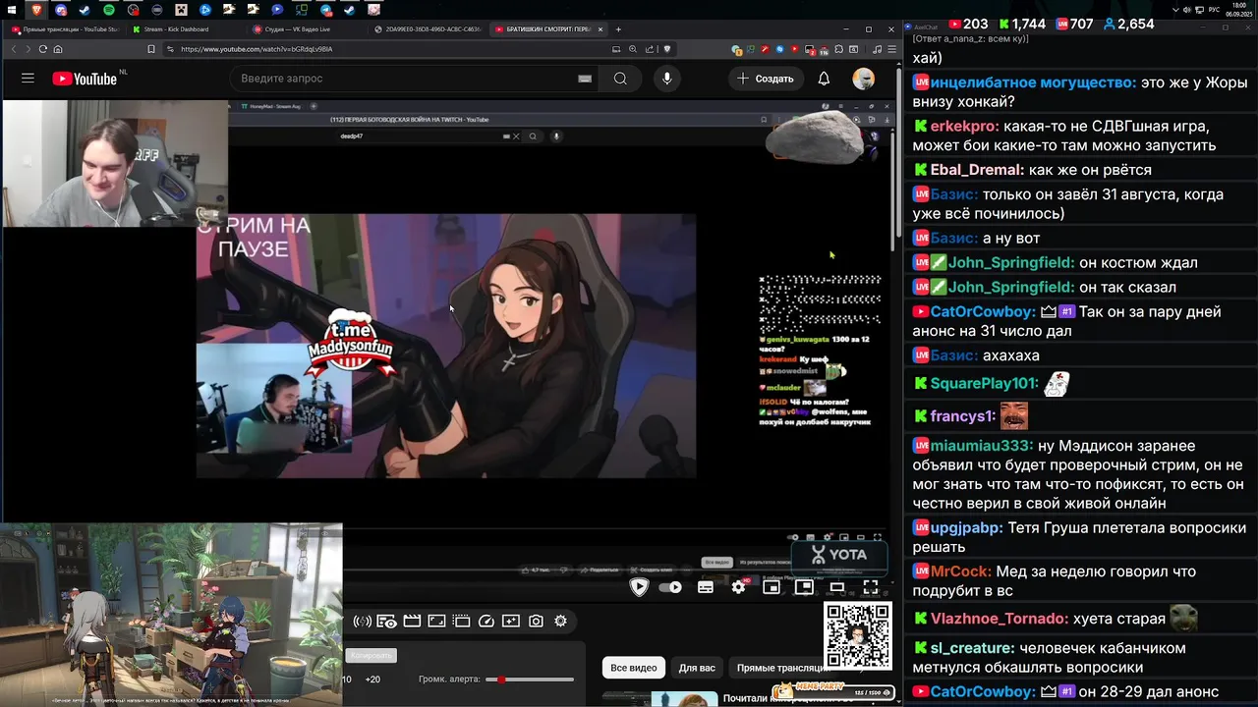This screenshot has height=707, width=1258.
Task: Enable miniplayer mode in the player
Action: click(772, 587)
